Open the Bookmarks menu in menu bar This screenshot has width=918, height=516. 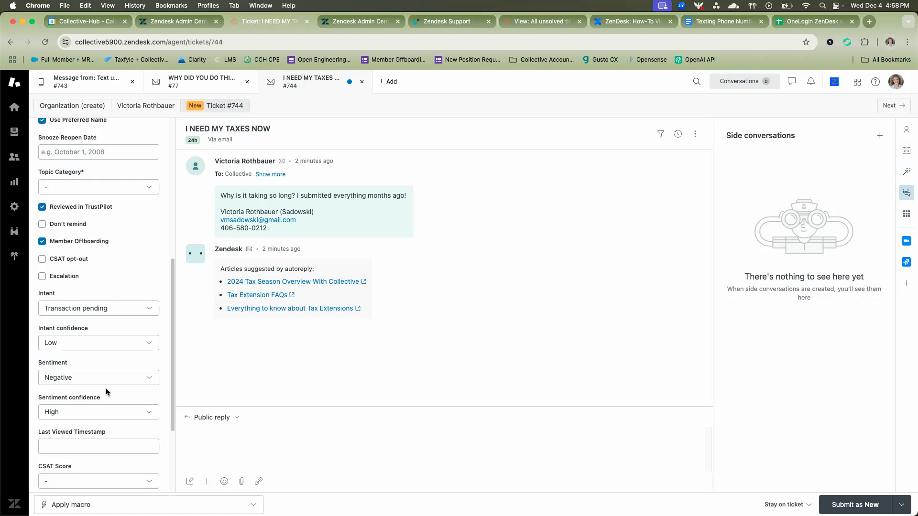click(x=171, y=5)
